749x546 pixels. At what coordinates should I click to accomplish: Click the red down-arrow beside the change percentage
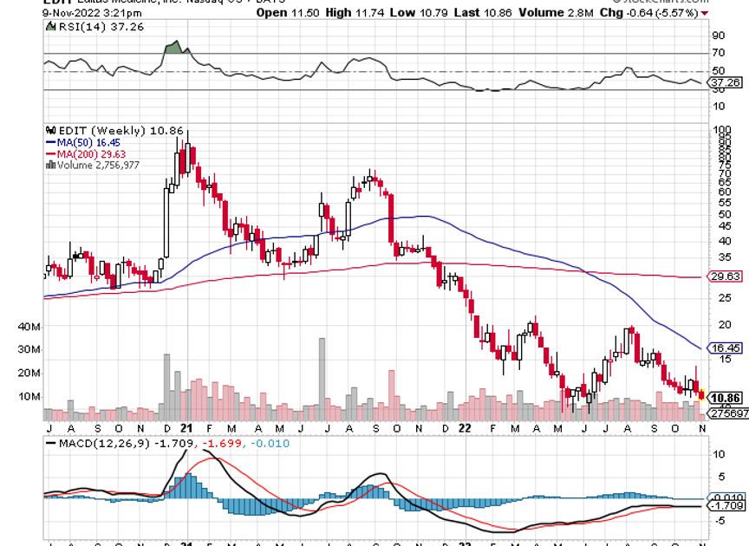click(x=704, y=13)
